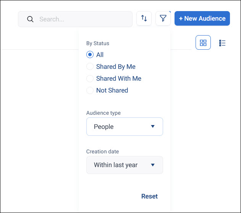
Task: Focus the Search input field
Action: 75,19
